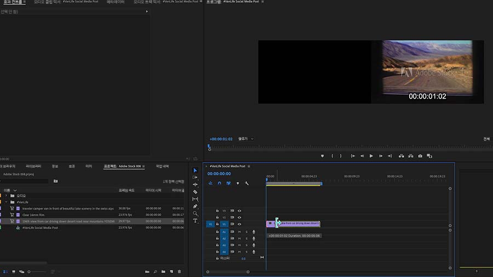Create new search bin beside search field
493x277 pixels.
tap(56, 181)
